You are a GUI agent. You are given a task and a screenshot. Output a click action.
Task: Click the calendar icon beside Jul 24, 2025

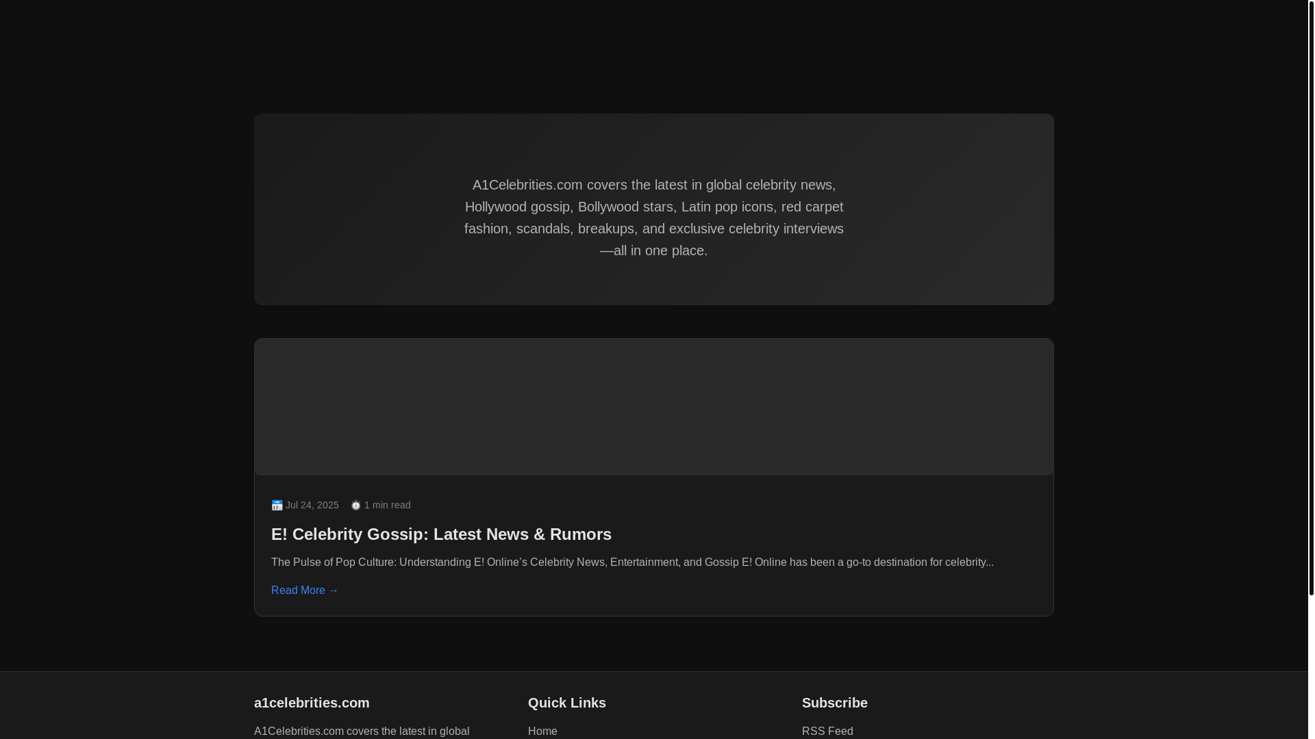coord(277,505)
